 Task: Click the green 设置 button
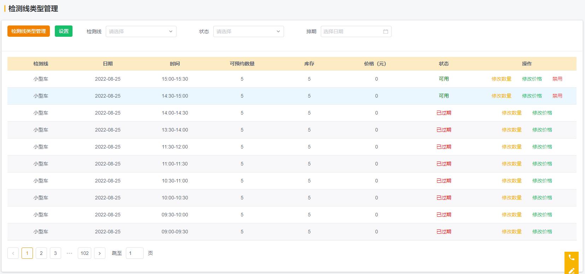[x=64, y=31]
